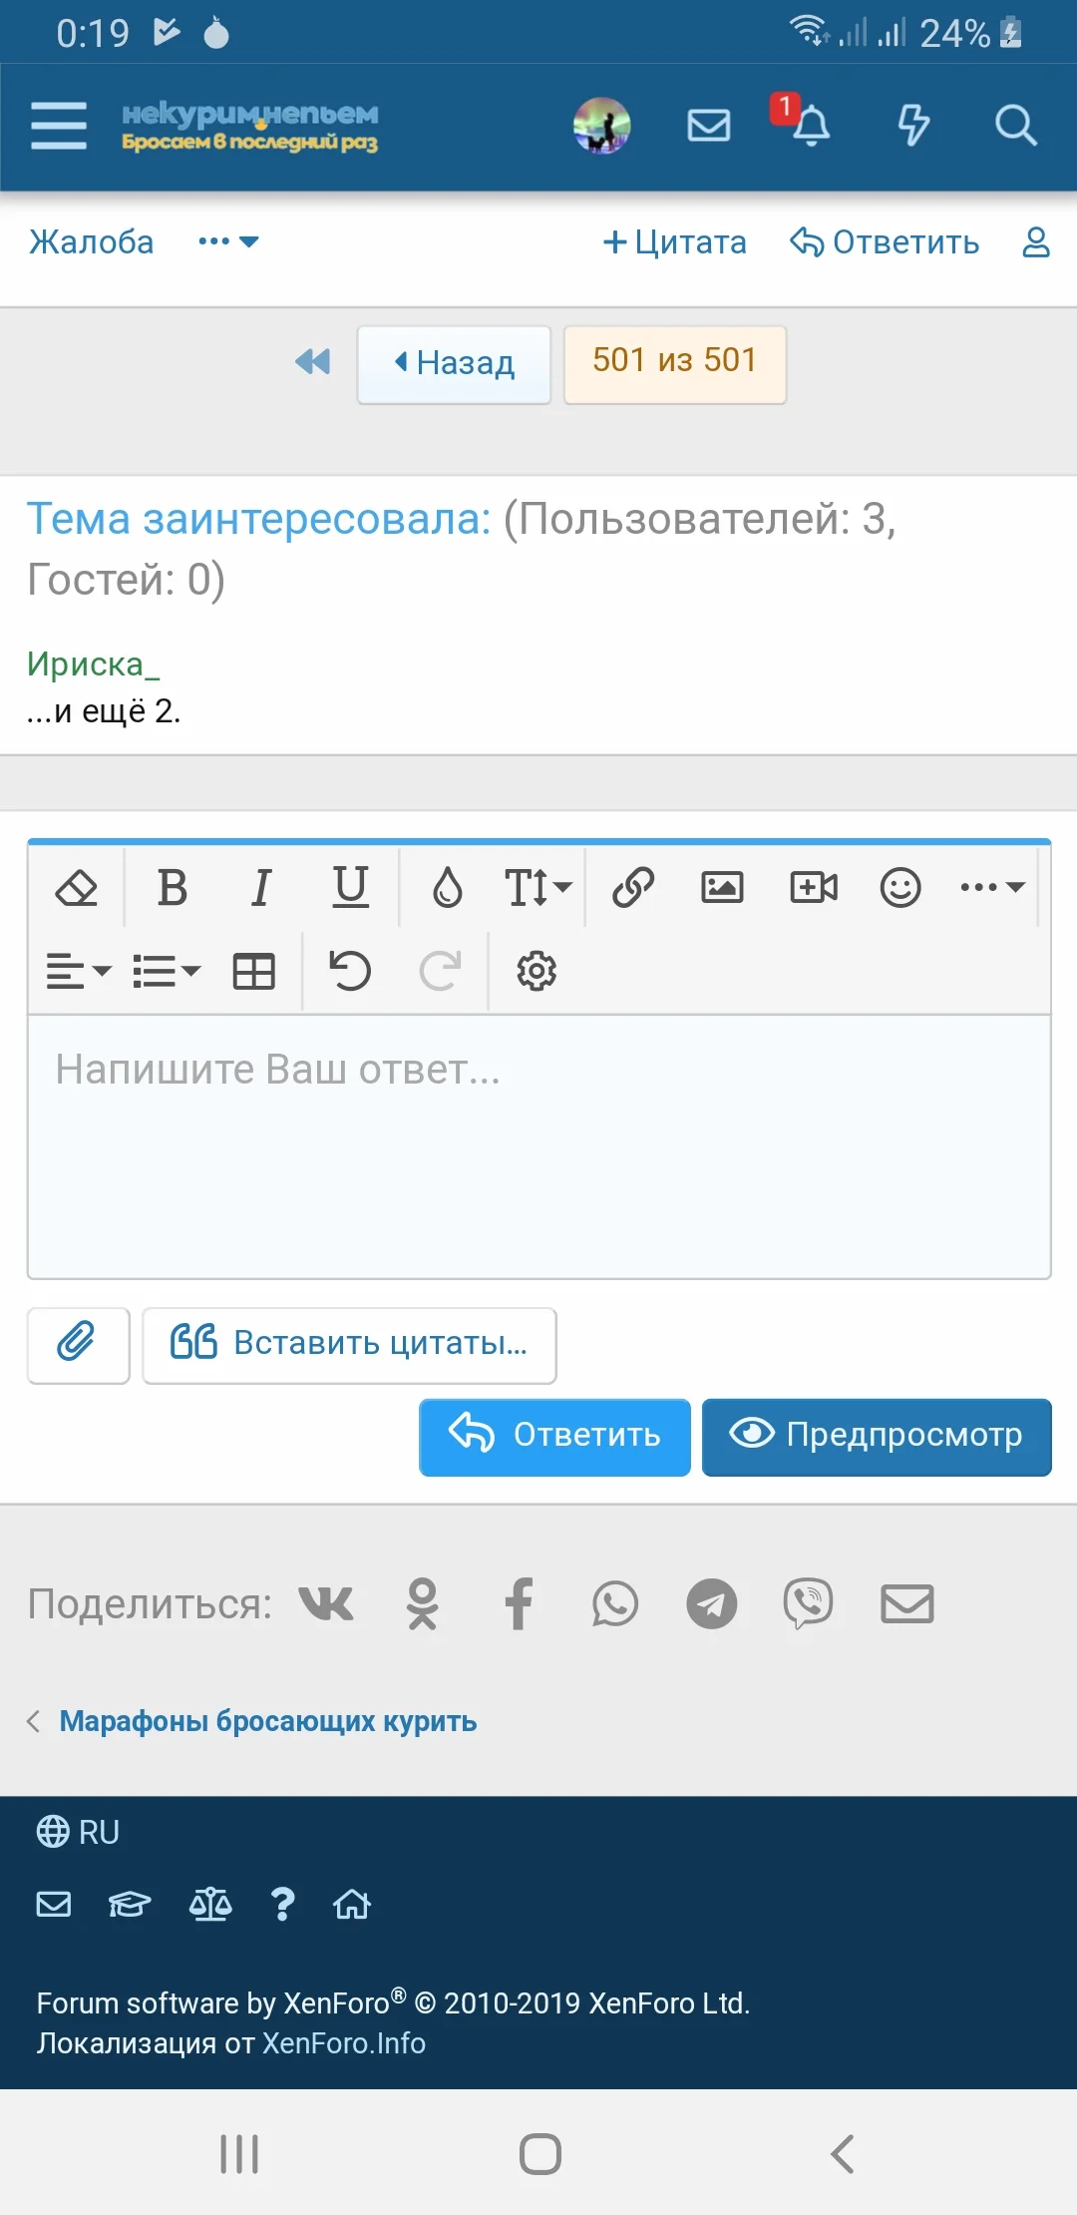This screenshot has width=1077, height=2215.
Task: Tap the forum logo некуримненьем
Action: pos(249,127)
